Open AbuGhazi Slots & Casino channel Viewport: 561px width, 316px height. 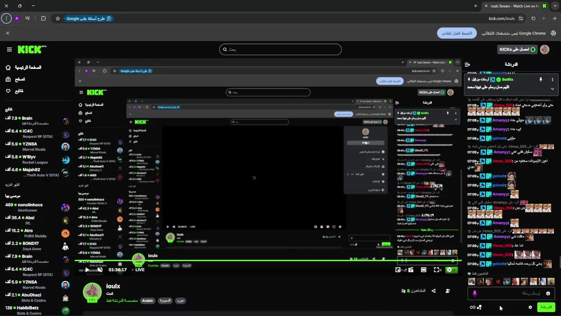tap(37, 297)
